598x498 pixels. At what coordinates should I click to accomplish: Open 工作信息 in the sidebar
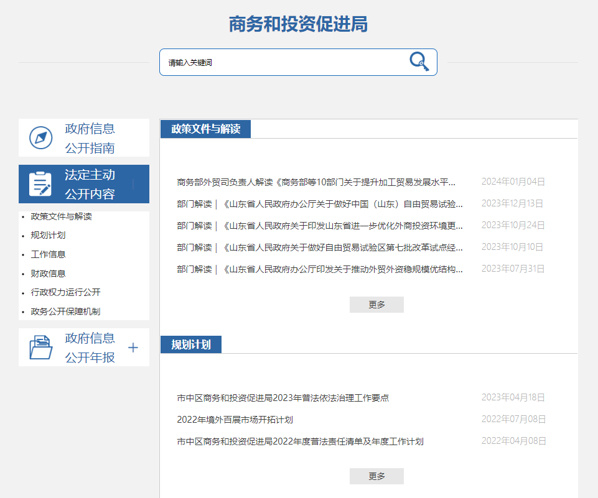48,254
